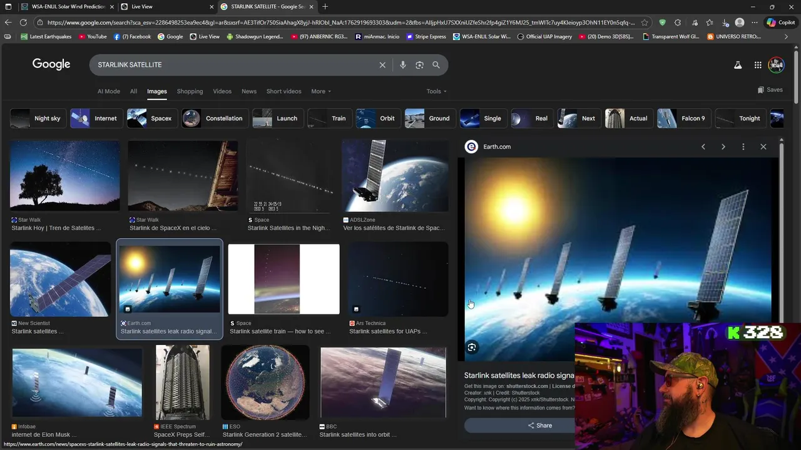Screen dimensions: 801x450
Task: Open Starlink satellites leak radio signals title
Action: click(519, 376)
